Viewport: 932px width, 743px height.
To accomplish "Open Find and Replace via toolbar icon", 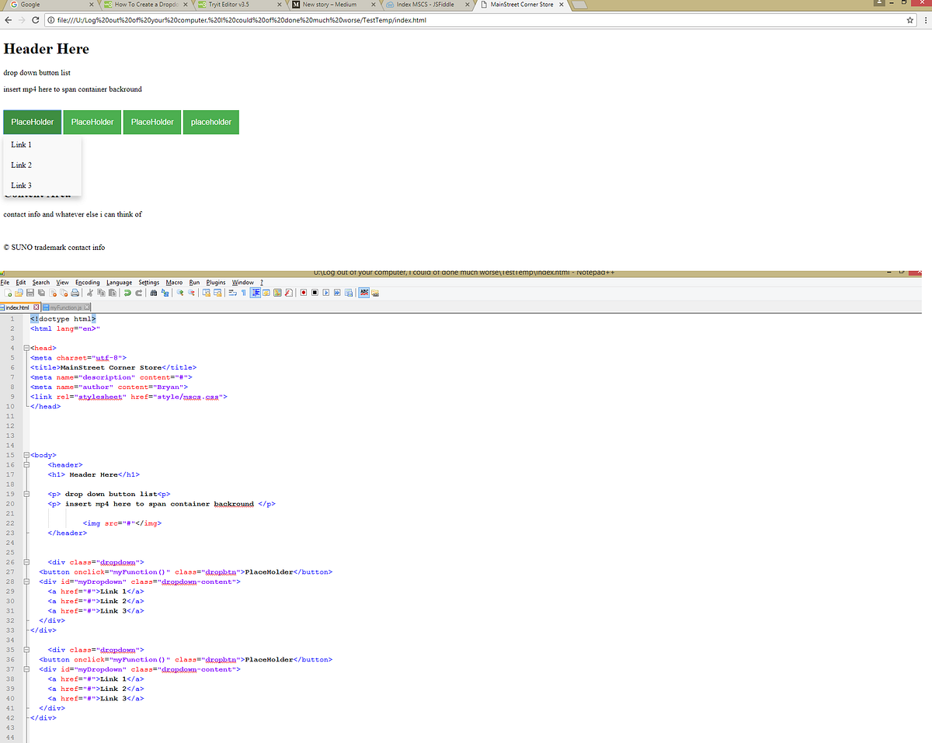I will click(x=165, y=293).
